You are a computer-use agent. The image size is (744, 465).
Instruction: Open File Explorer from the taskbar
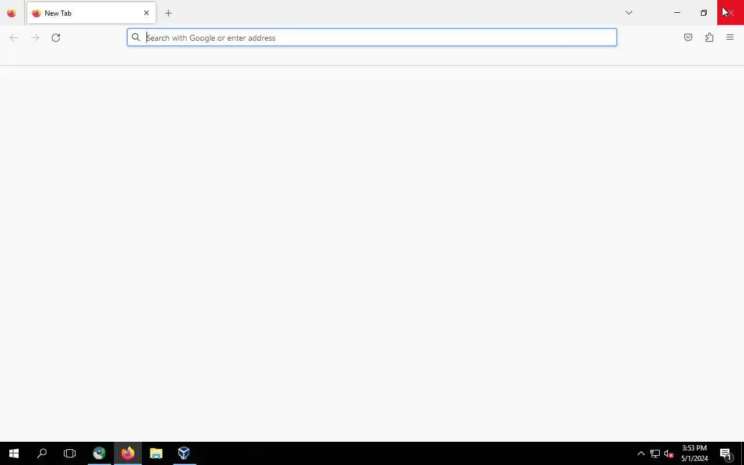[156, 453]
